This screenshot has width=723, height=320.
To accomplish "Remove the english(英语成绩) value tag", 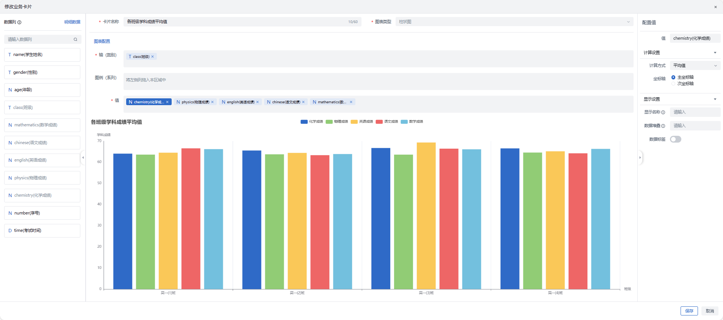I will tap(258, 102).
